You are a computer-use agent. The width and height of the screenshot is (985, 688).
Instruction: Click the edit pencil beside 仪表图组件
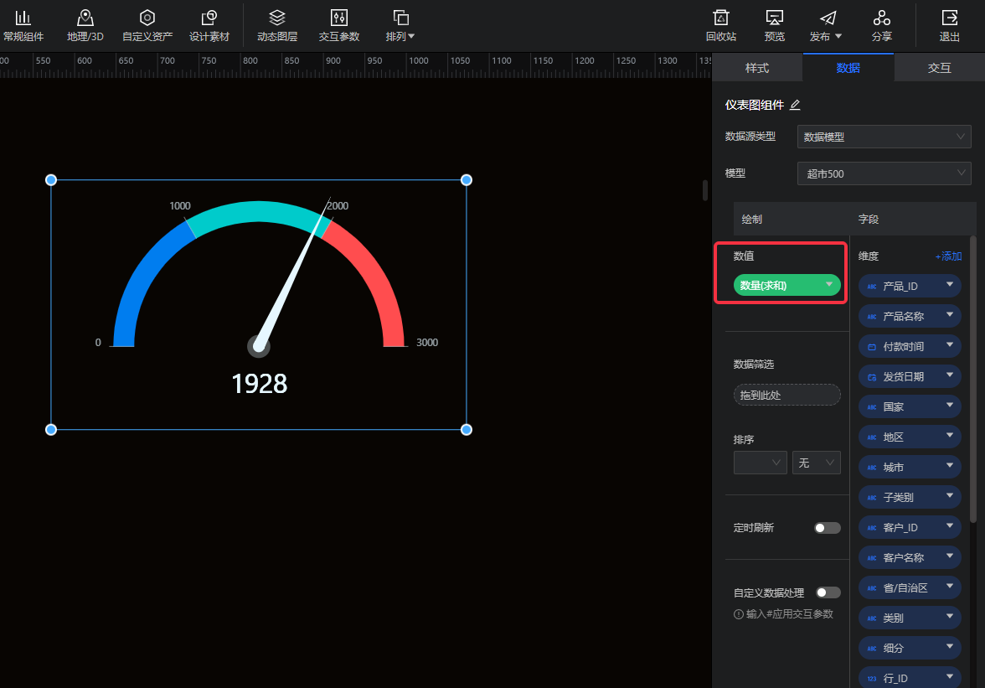coord(796,105)
